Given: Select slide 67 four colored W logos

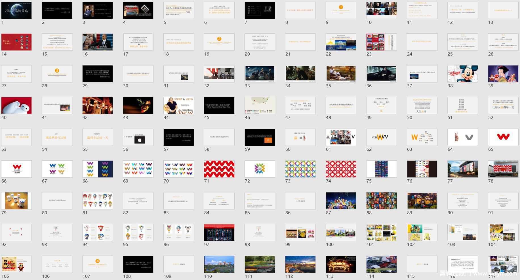Looking at the screenshot, I should [57, 169].
